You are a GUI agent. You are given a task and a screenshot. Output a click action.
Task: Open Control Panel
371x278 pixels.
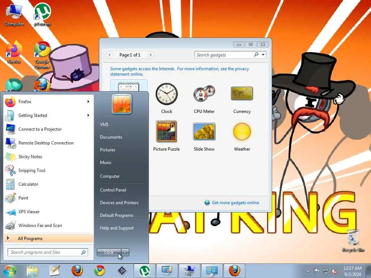[113, 190]
